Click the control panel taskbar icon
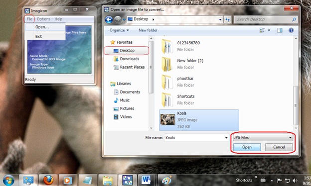311x186 pixels. coord(28,180)
